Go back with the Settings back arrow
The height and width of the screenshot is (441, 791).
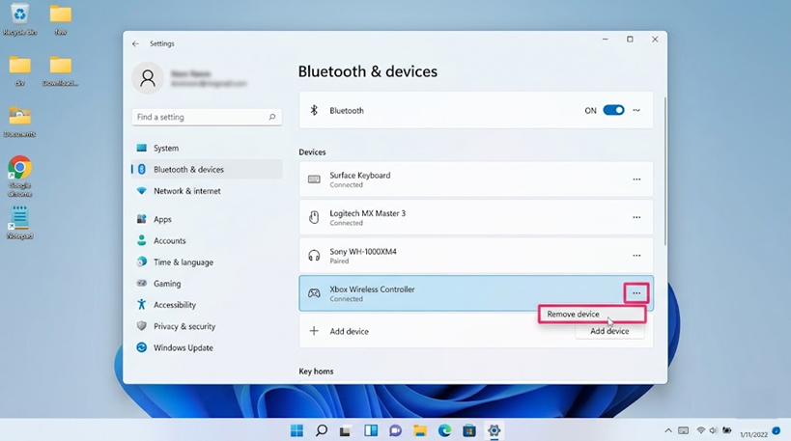135,43
